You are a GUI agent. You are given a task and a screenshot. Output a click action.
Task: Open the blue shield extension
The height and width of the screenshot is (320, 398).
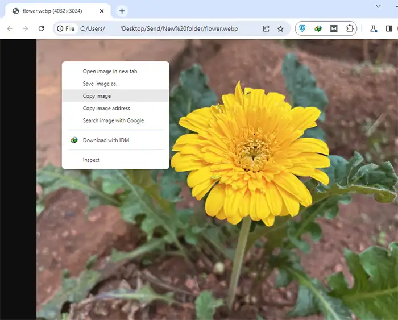(x=302, y=28)
